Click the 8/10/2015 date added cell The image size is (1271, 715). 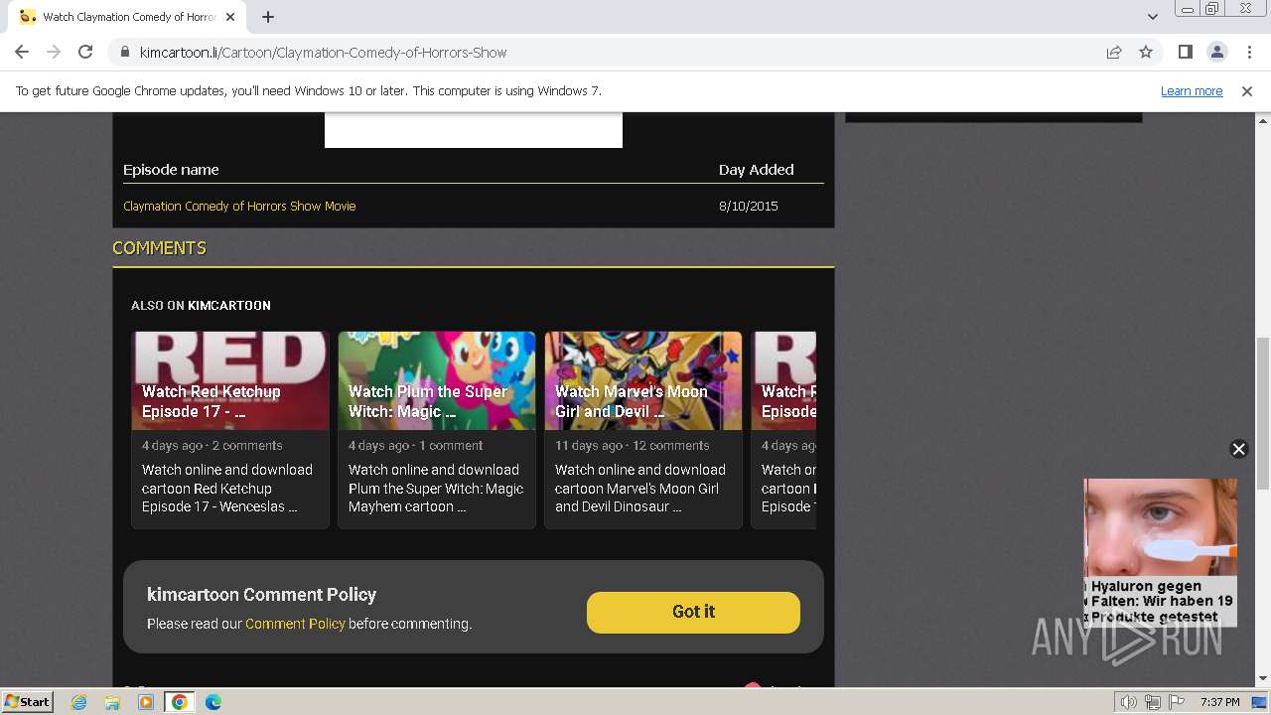point(749,206)
